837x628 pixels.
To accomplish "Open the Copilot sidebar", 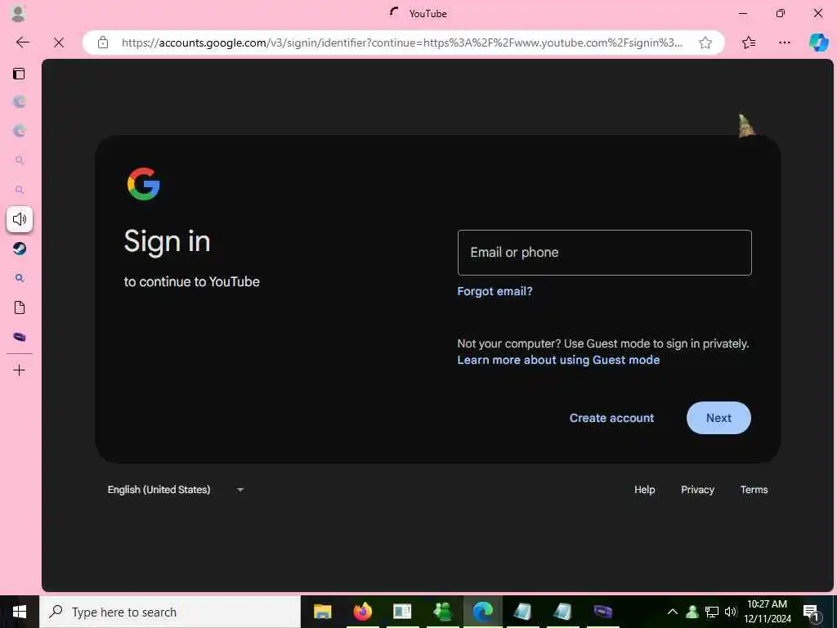I will pos(818,43).
